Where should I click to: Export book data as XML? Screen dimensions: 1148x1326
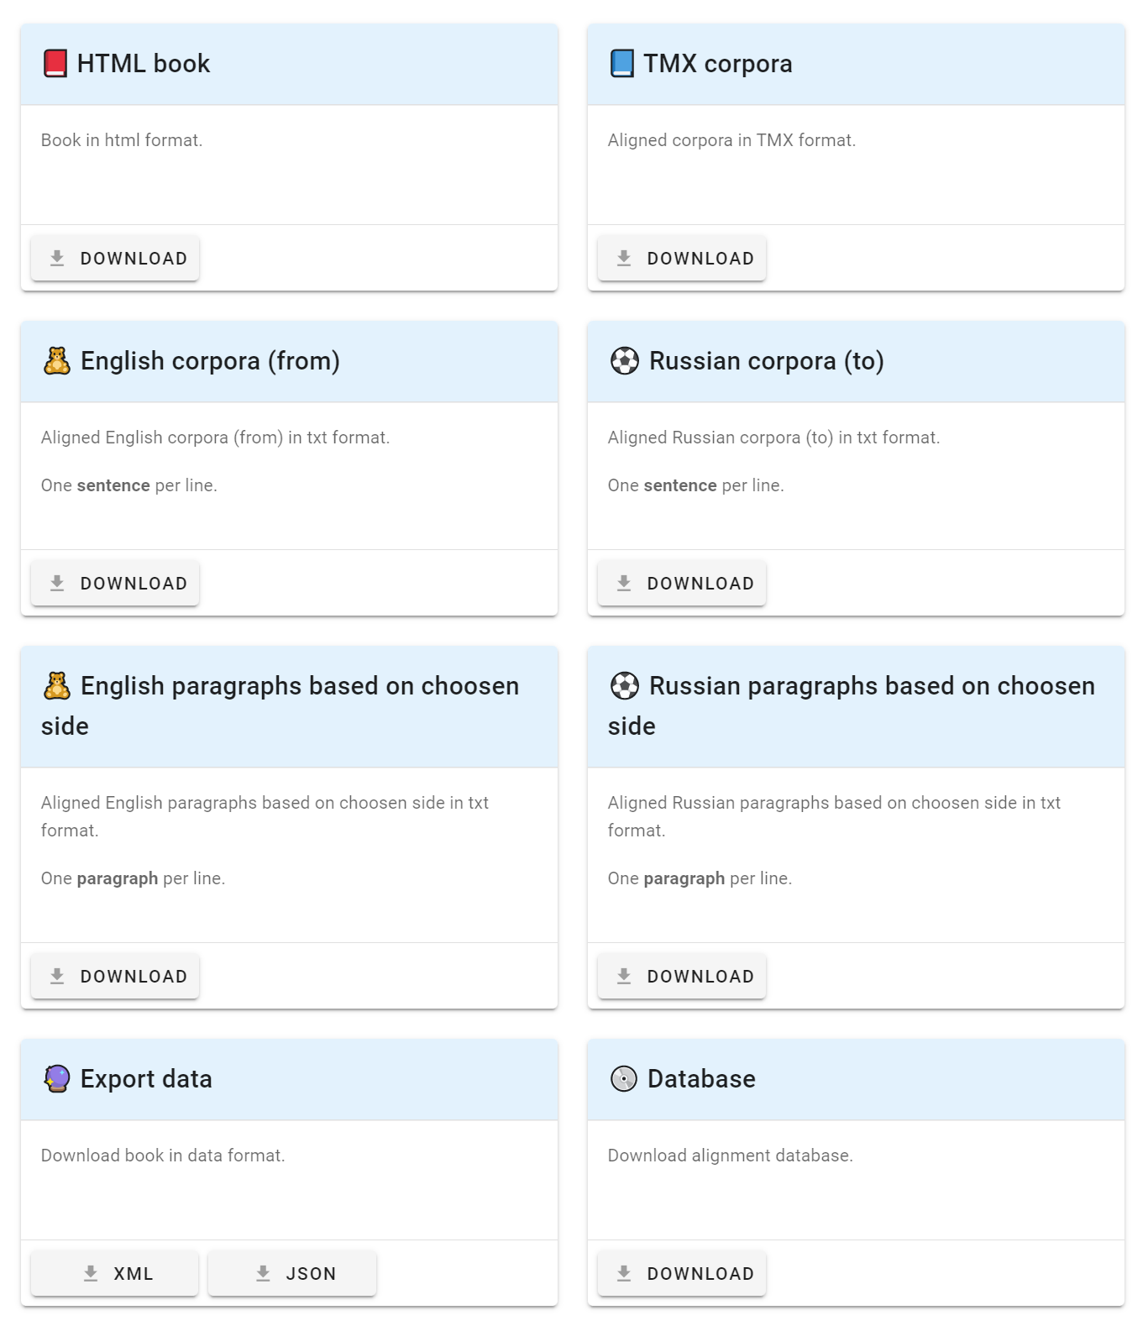click(x=115, y=1274)
